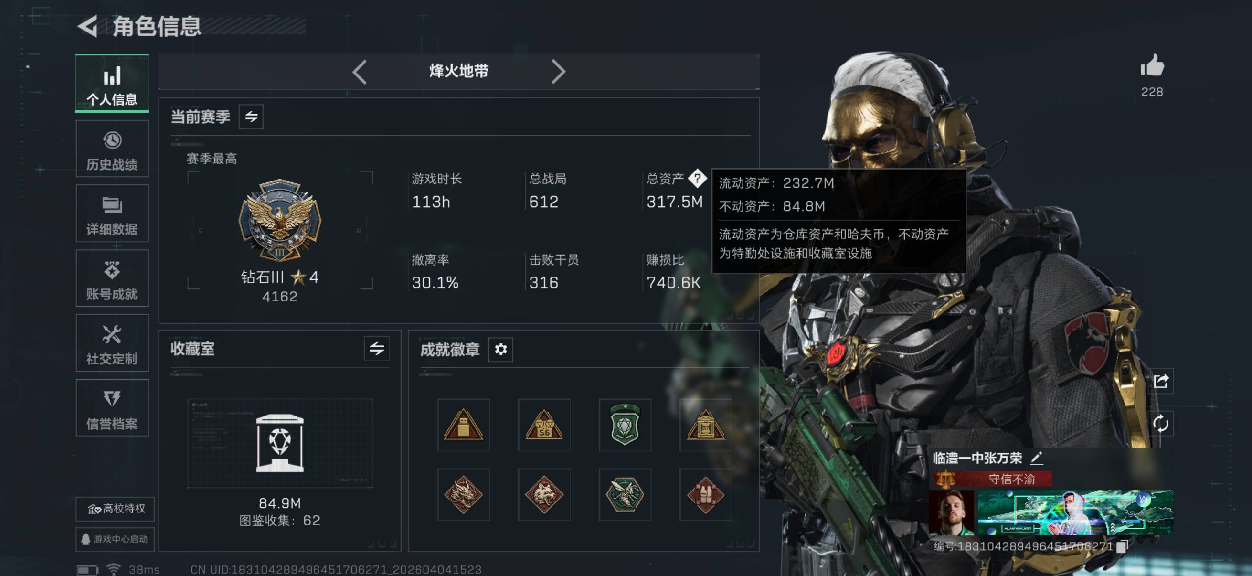Open the 收藏室 showcase thumbnail
The image size is (1252, 576).
(280, 443)
